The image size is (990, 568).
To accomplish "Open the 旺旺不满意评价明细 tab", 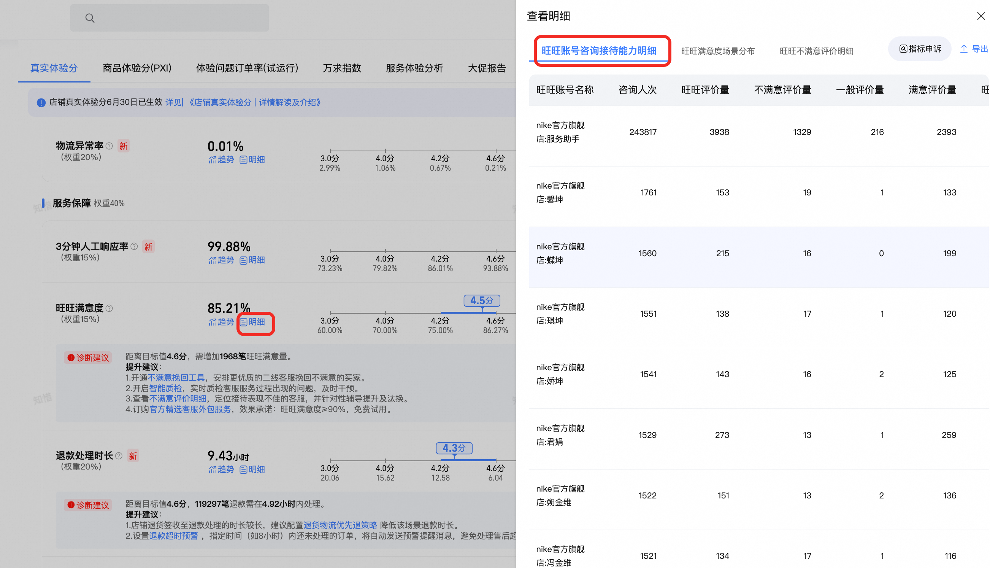I will click(816, 51).
